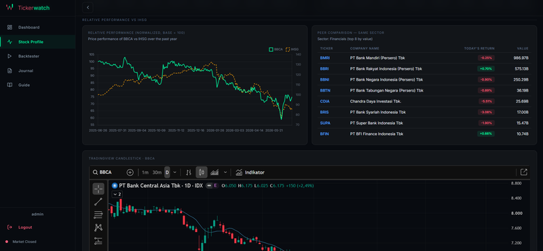The height and width of the screenshot is (251, 543).
Task: Select the Area chart style icon
Action: point(214,172)
